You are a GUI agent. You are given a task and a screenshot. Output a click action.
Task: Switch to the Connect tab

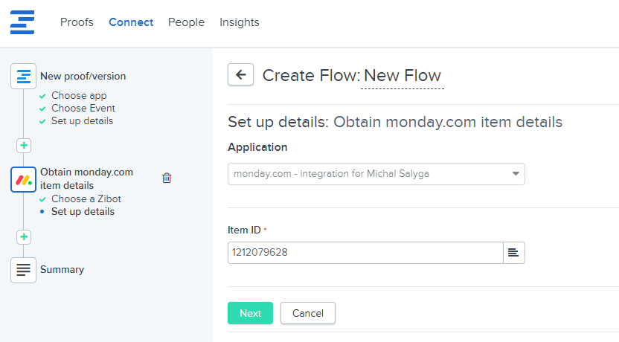[x=131, y=22]
